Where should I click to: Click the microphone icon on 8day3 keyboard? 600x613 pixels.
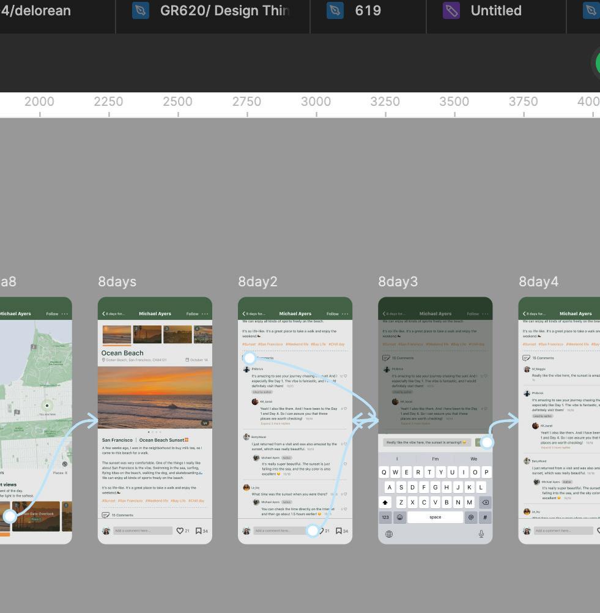[x=481, y=534]
